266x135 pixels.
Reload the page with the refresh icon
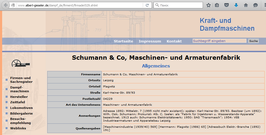point(147,5)
